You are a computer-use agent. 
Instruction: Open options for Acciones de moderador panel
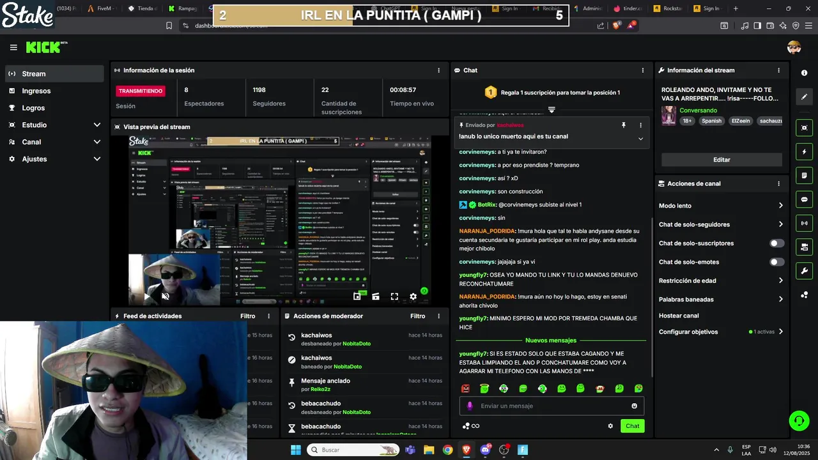438,316
